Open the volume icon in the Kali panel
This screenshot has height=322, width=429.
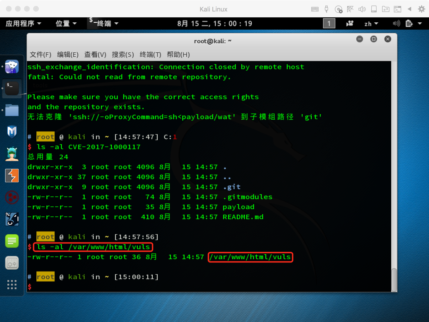coord(396,24)
